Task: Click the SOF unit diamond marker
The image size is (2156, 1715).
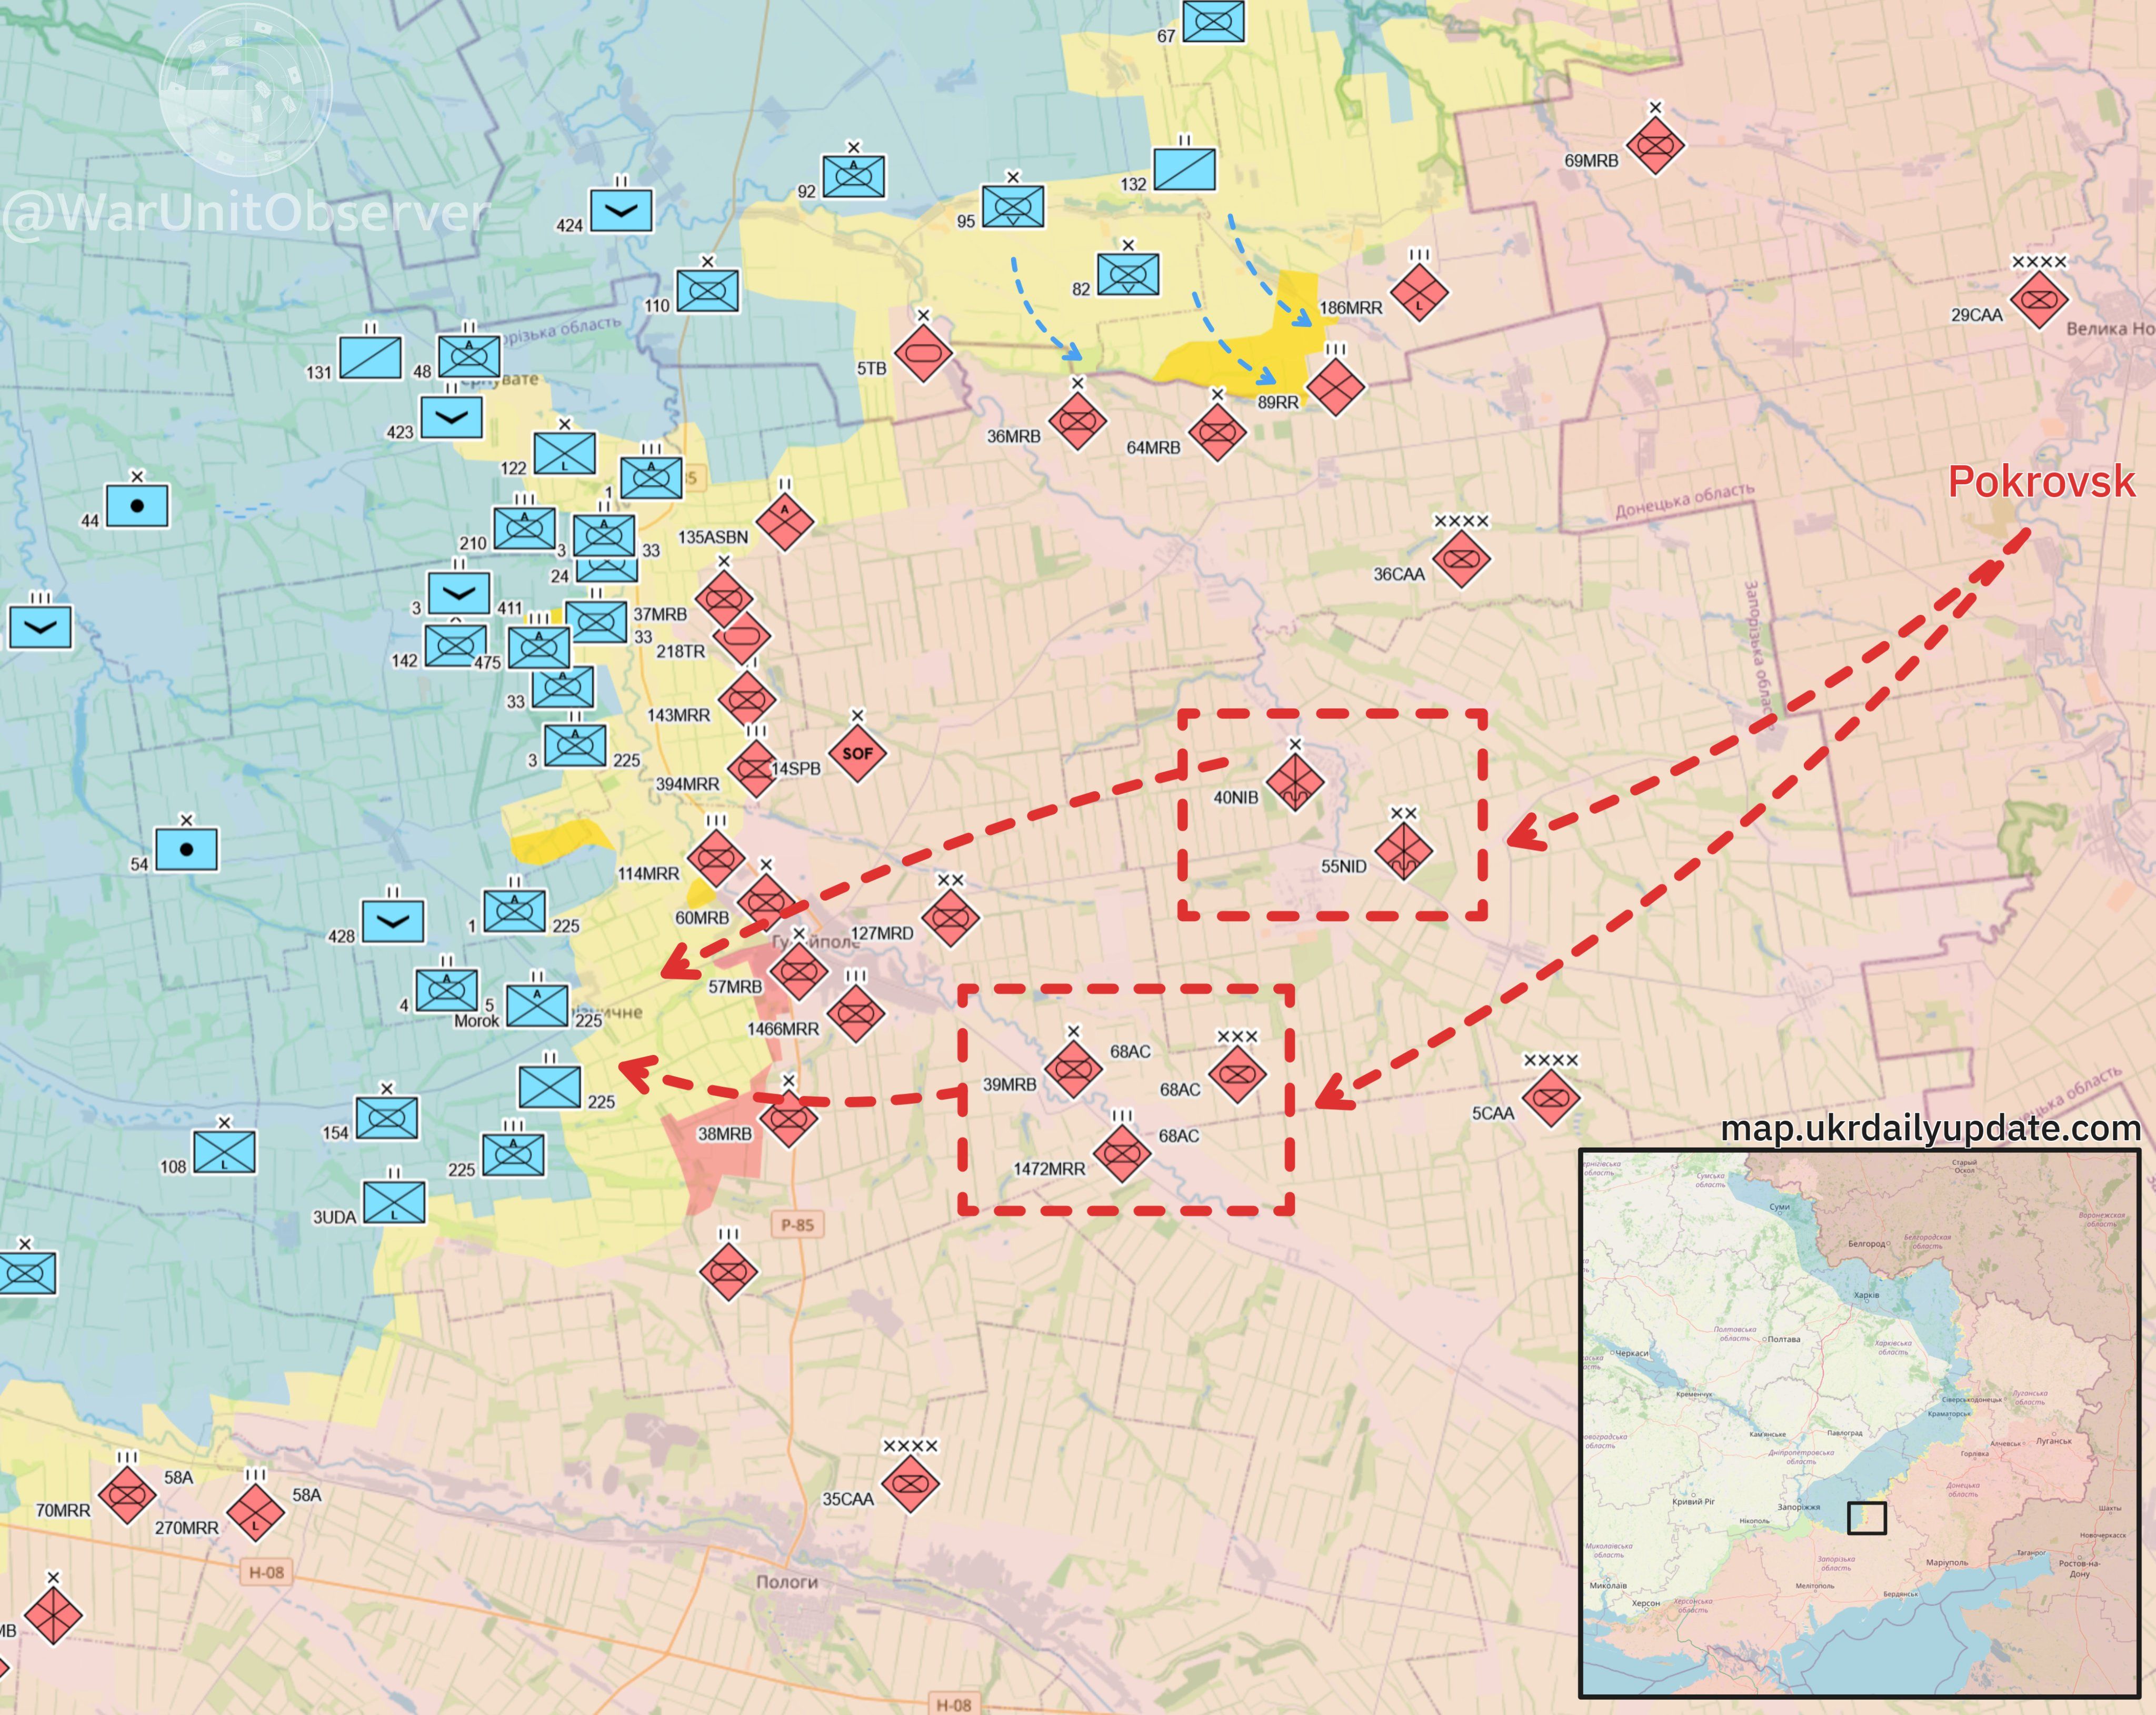Action: [x=857, y=753]
